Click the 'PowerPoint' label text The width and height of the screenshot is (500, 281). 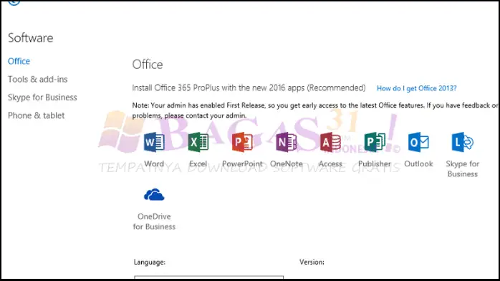click(x=242, y=163)
